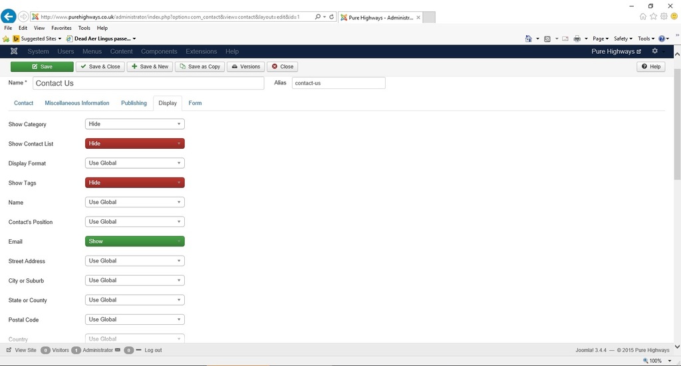Open the IE printer icon
The image size is (681, 366).
pos(577,39)
